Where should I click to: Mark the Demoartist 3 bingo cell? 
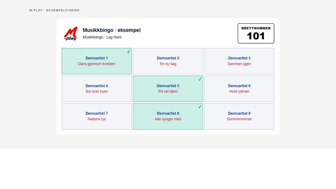[239, 61]
